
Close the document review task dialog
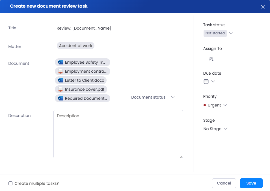(263, 7)
